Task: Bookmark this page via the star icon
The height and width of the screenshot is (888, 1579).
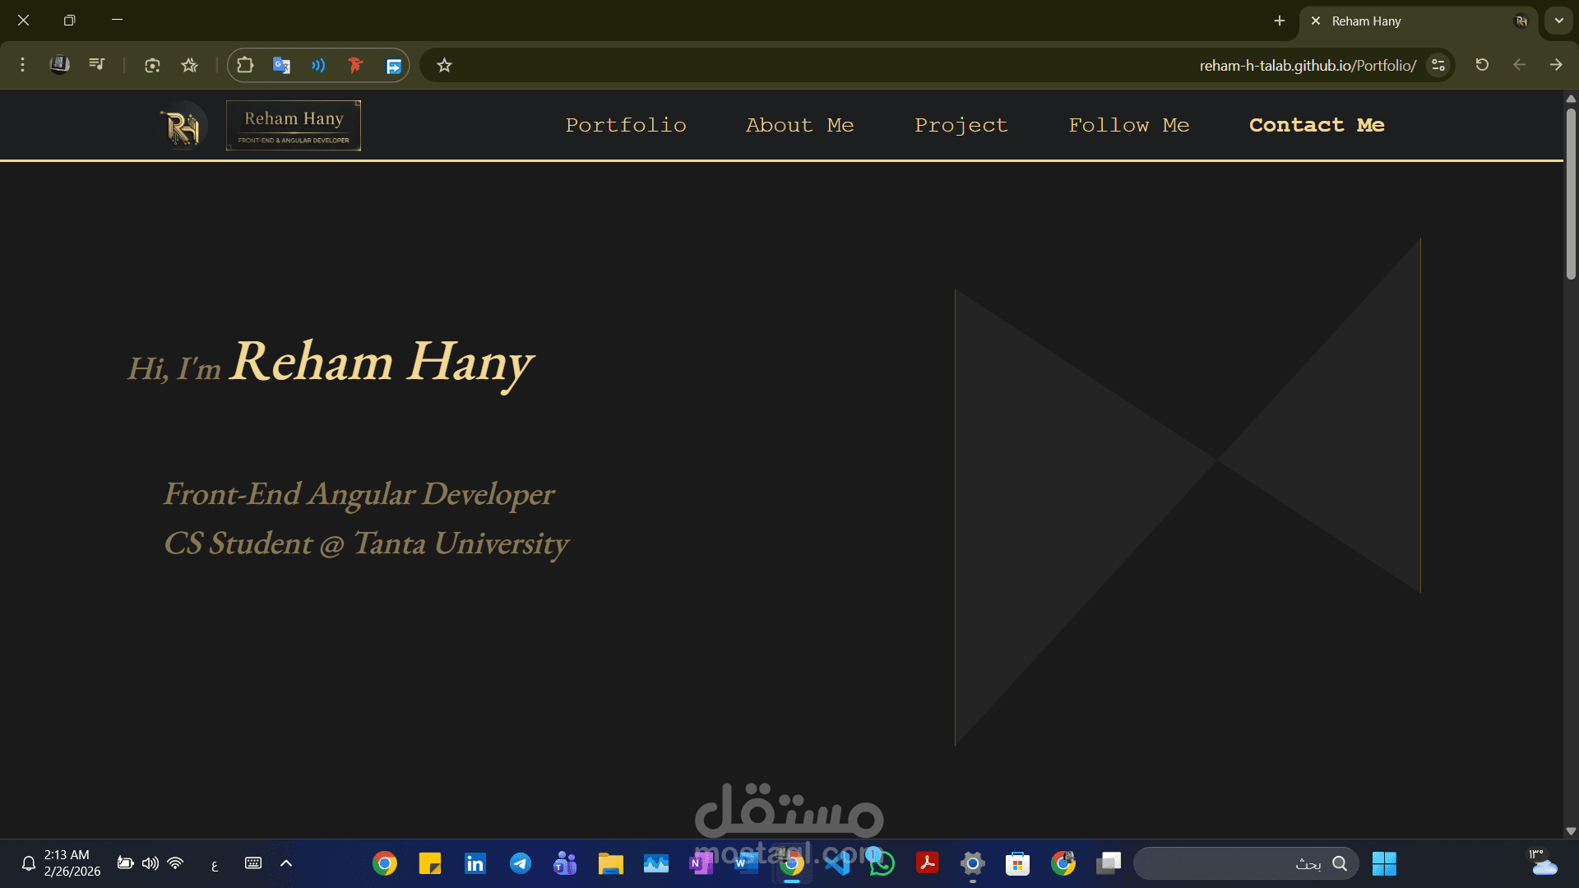Action: coord(444,65)
